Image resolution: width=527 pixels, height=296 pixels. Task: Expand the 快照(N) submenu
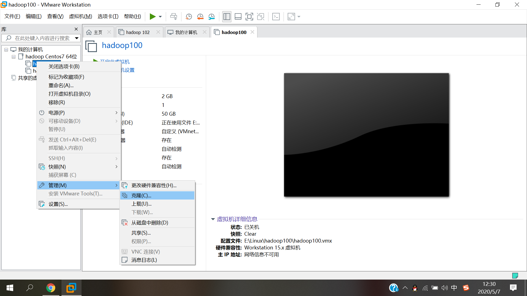click(79, 167)
